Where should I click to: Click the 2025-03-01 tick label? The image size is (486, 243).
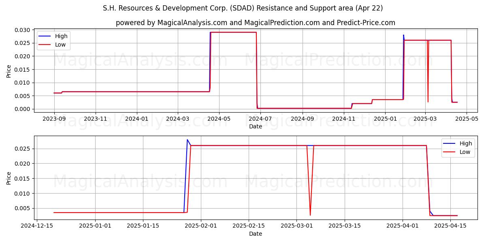[297, 226]
